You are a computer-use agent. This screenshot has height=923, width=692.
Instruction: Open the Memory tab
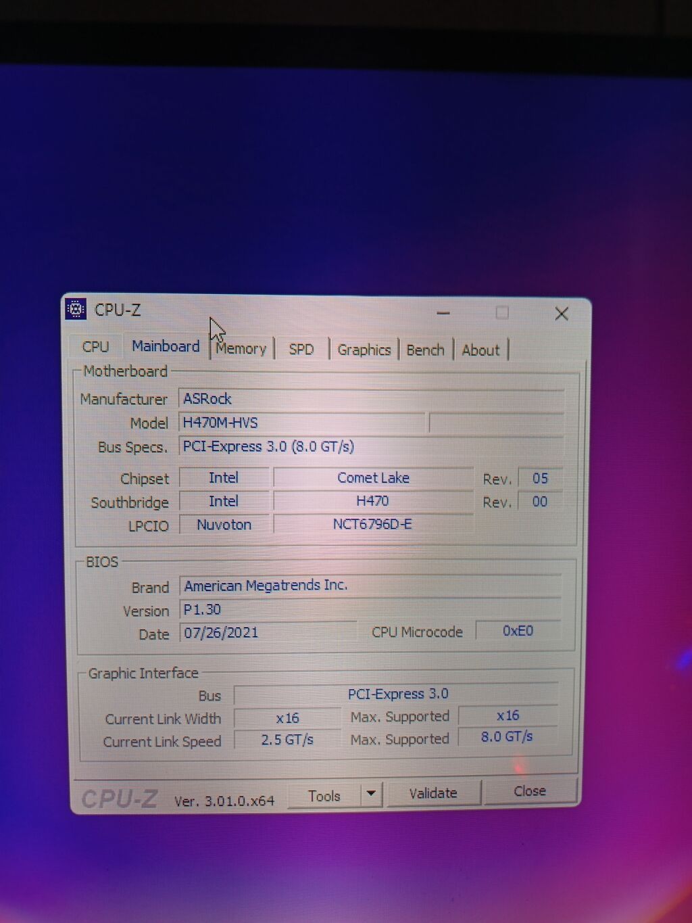point(241,349)
